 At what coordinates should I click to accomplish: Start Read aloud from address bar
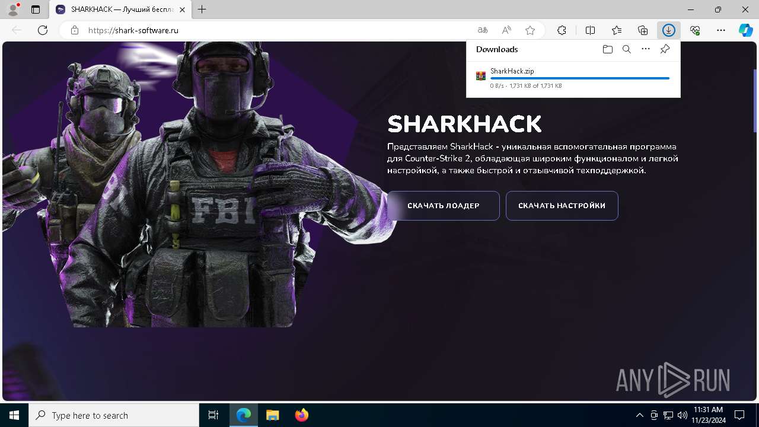[x=506, y=30]
